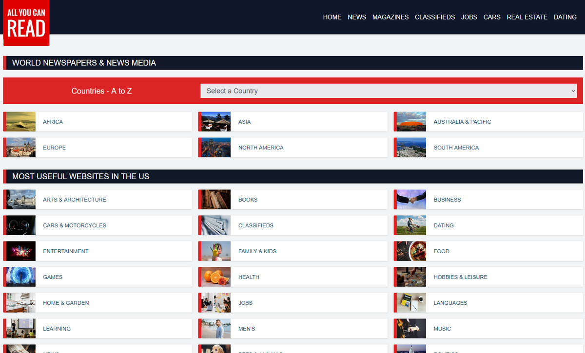Viewport: 585px width, 353px height.
Task: Select Classifieds in the top navigation
Action: 435,17
